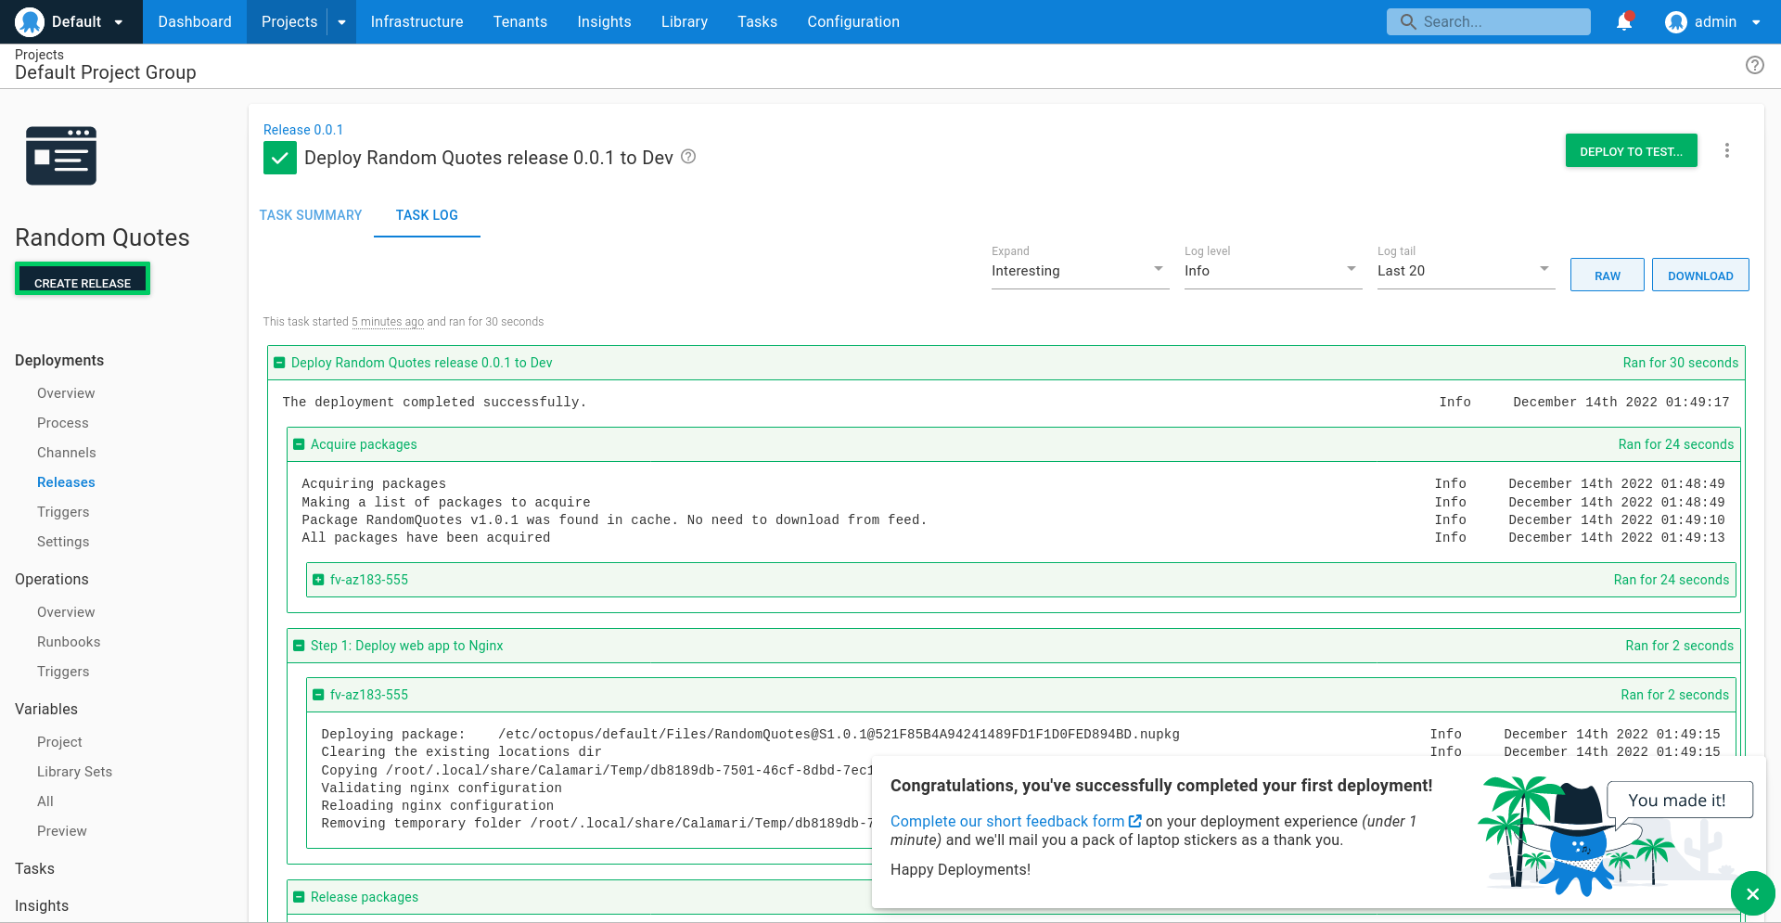The width and height of the screenshot is (1781, 923).
Task: Open the Log tail dropdown
Action: click(x=1466, y=271)
